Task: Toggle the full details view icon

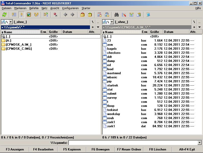Action: (21, 15)
